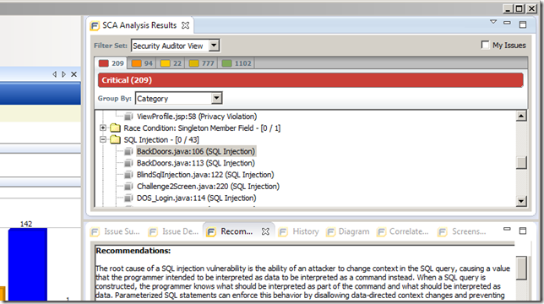Click the issue tree vertical scrollbar thumb

[x=521, y=163]
